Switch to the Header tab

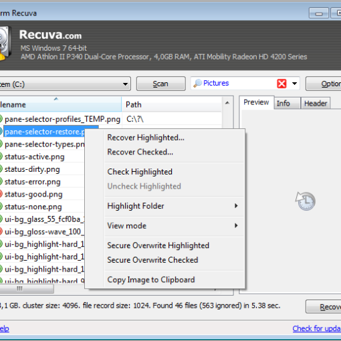tap(316, 104)
